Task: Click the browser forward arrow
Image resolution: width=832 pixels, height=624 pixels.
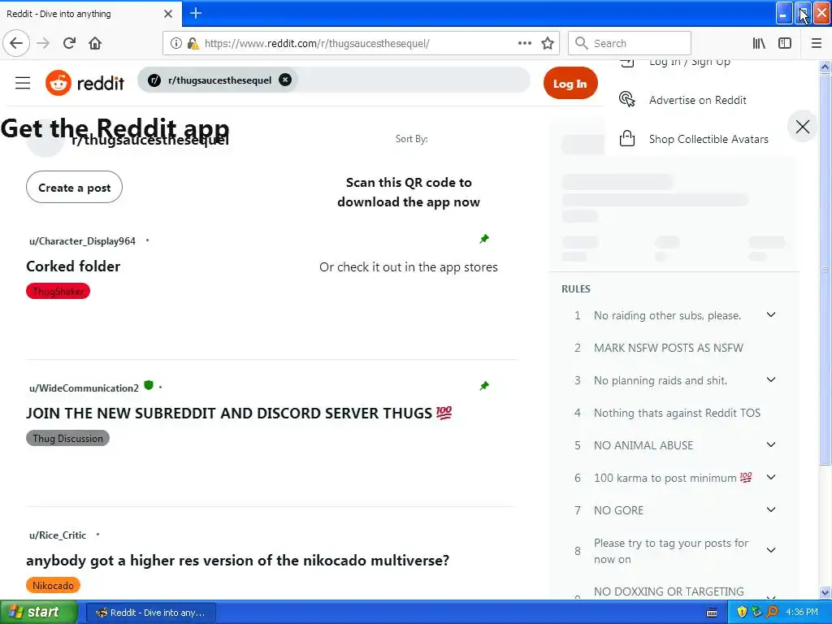Action: coord(43,43)
